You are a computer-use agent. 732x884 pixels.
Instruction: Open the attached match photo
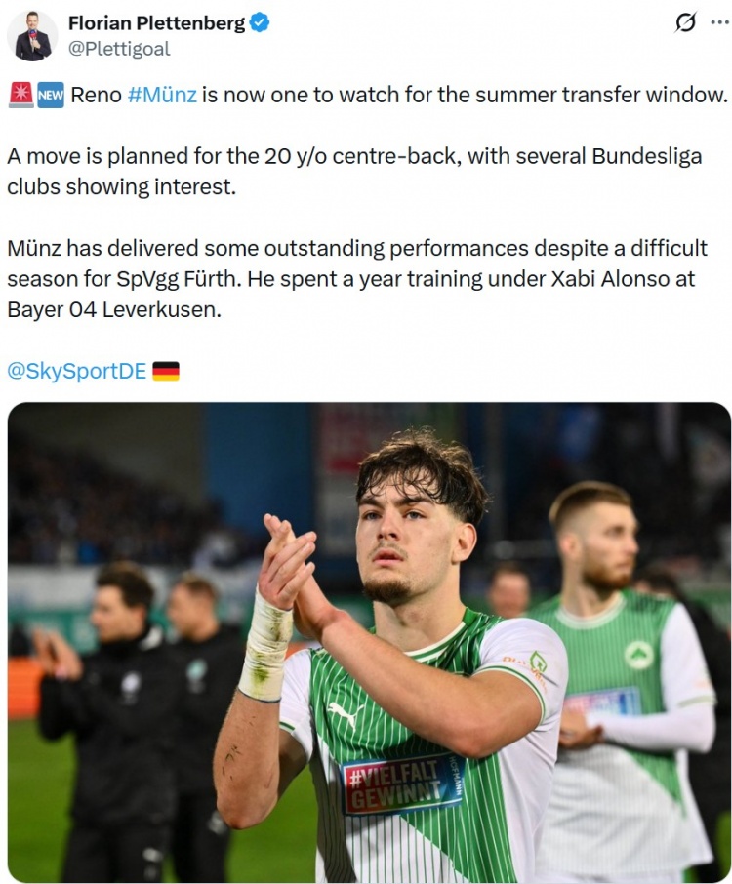[x=369, y=642]
